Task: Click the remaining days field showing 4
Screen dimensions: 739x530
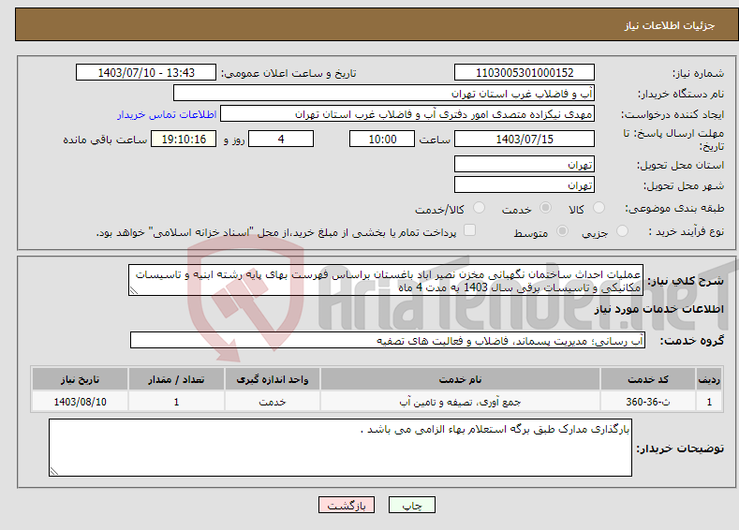Action: tap(281, 139)
